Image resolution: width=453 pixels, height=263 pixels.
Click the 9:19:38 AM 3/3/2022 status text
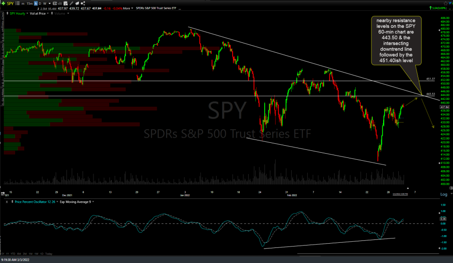pyautogui.click(x=15, y=260)
